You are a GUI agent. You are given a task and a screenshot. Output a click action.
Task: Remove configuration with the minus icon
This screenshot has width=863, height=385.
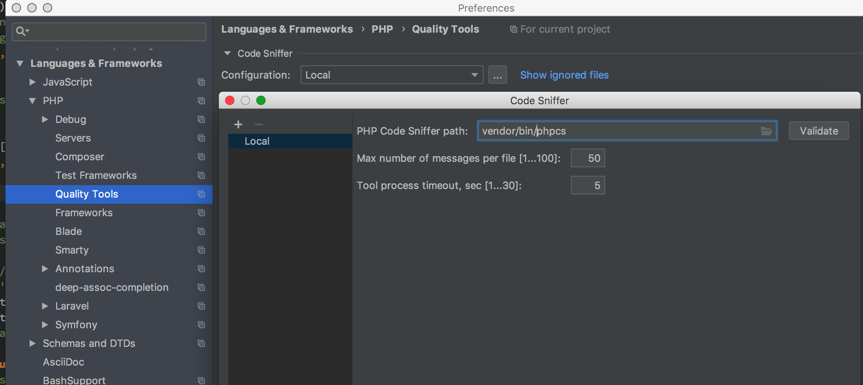click(259, 124)
